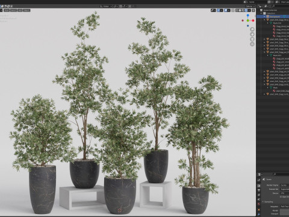Click the view layer browse icon in top bar
The image size is (289, 217).
click(278, 2)
